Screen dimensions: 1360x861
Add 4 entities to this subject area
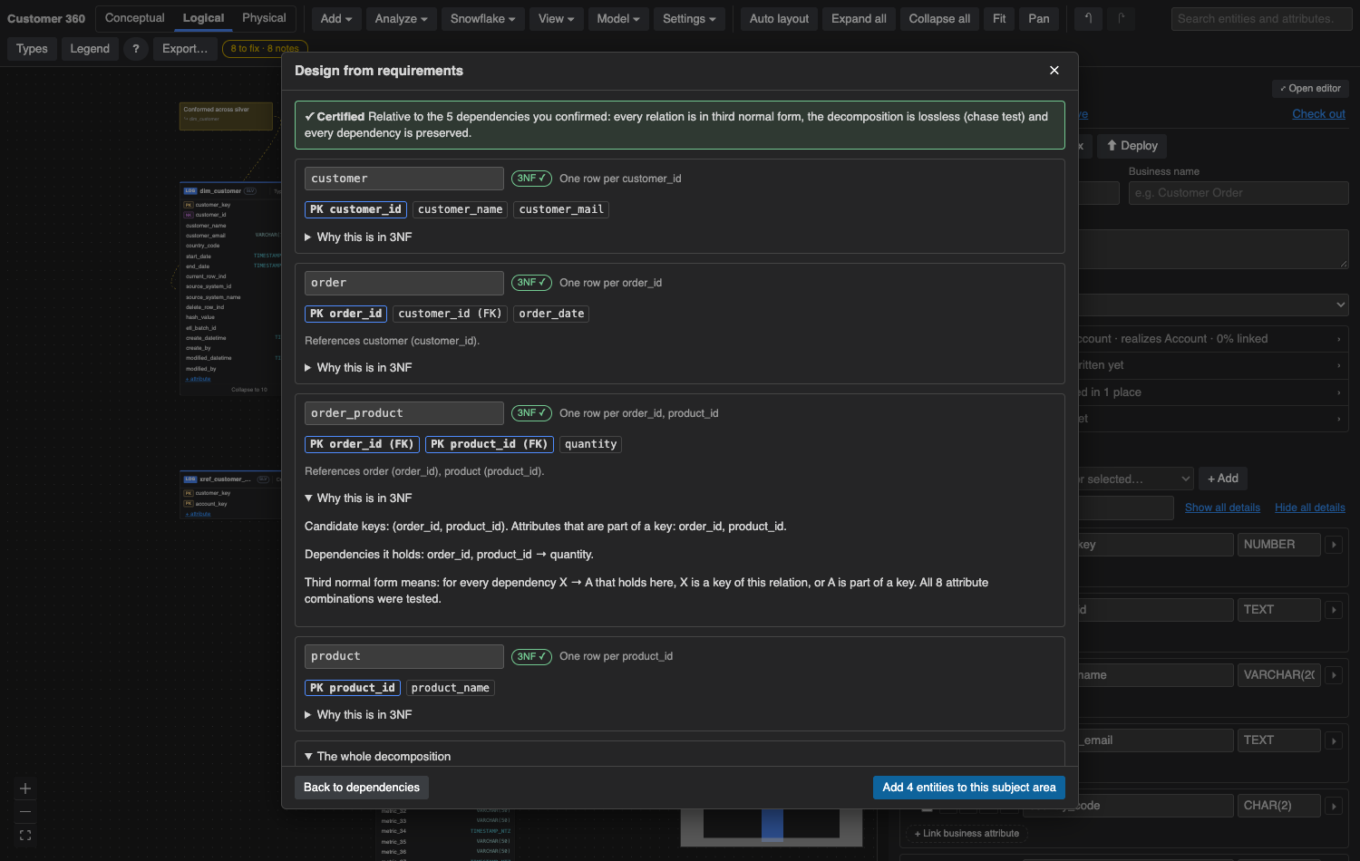(x=969, y=788)
